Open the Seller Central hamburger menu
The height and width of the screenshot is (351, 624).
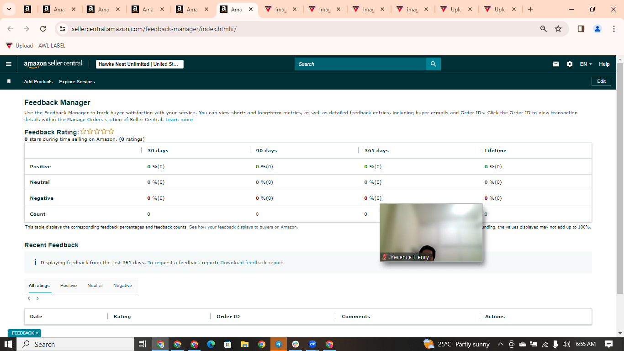[9, 64]
